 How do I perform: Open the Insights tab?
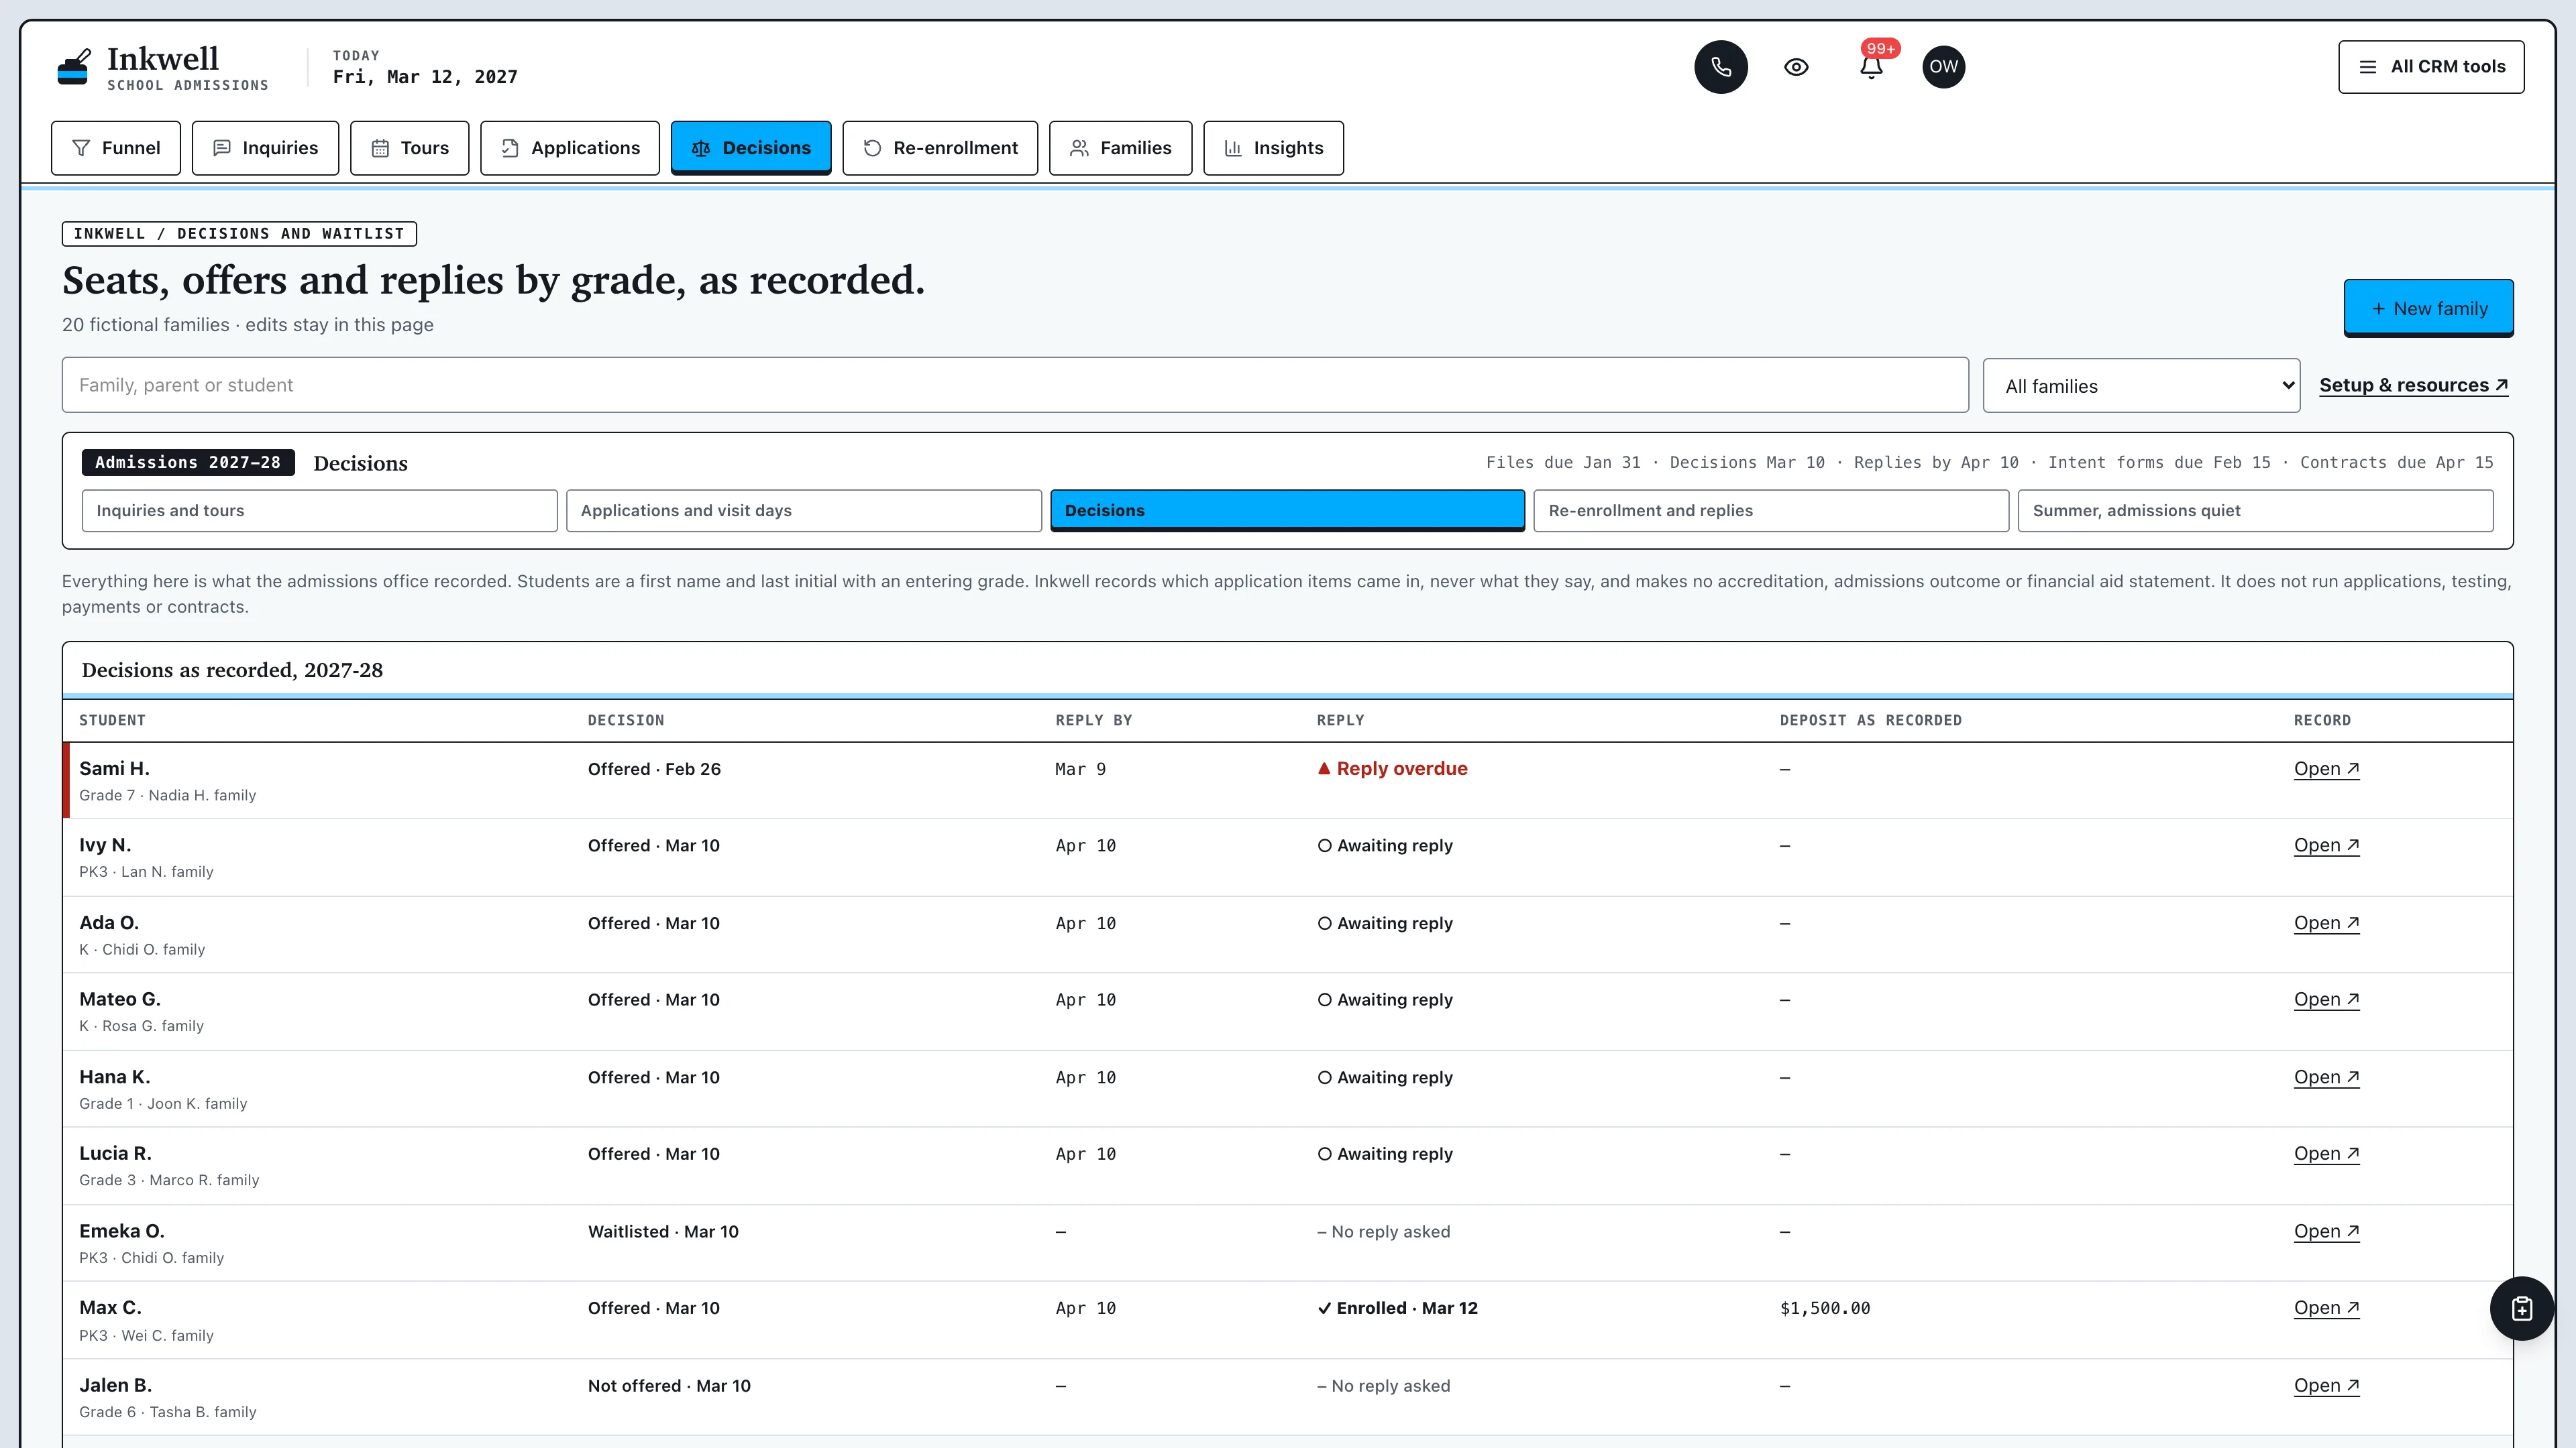coord(1273,148)
